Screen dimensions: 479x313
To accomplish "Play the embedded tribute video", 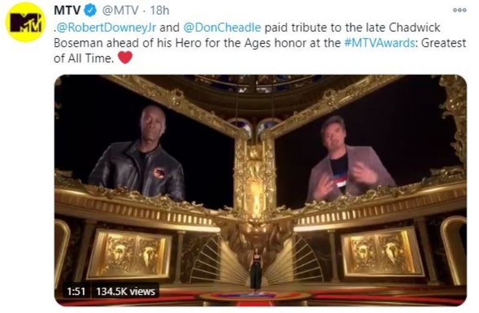I will pyautogui.click(x=261, y=190).
